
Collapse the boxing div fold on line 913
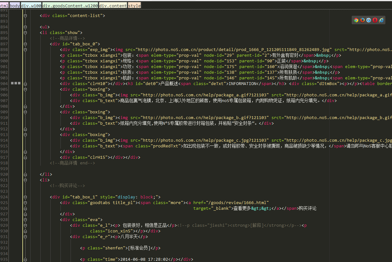point(25,135)
